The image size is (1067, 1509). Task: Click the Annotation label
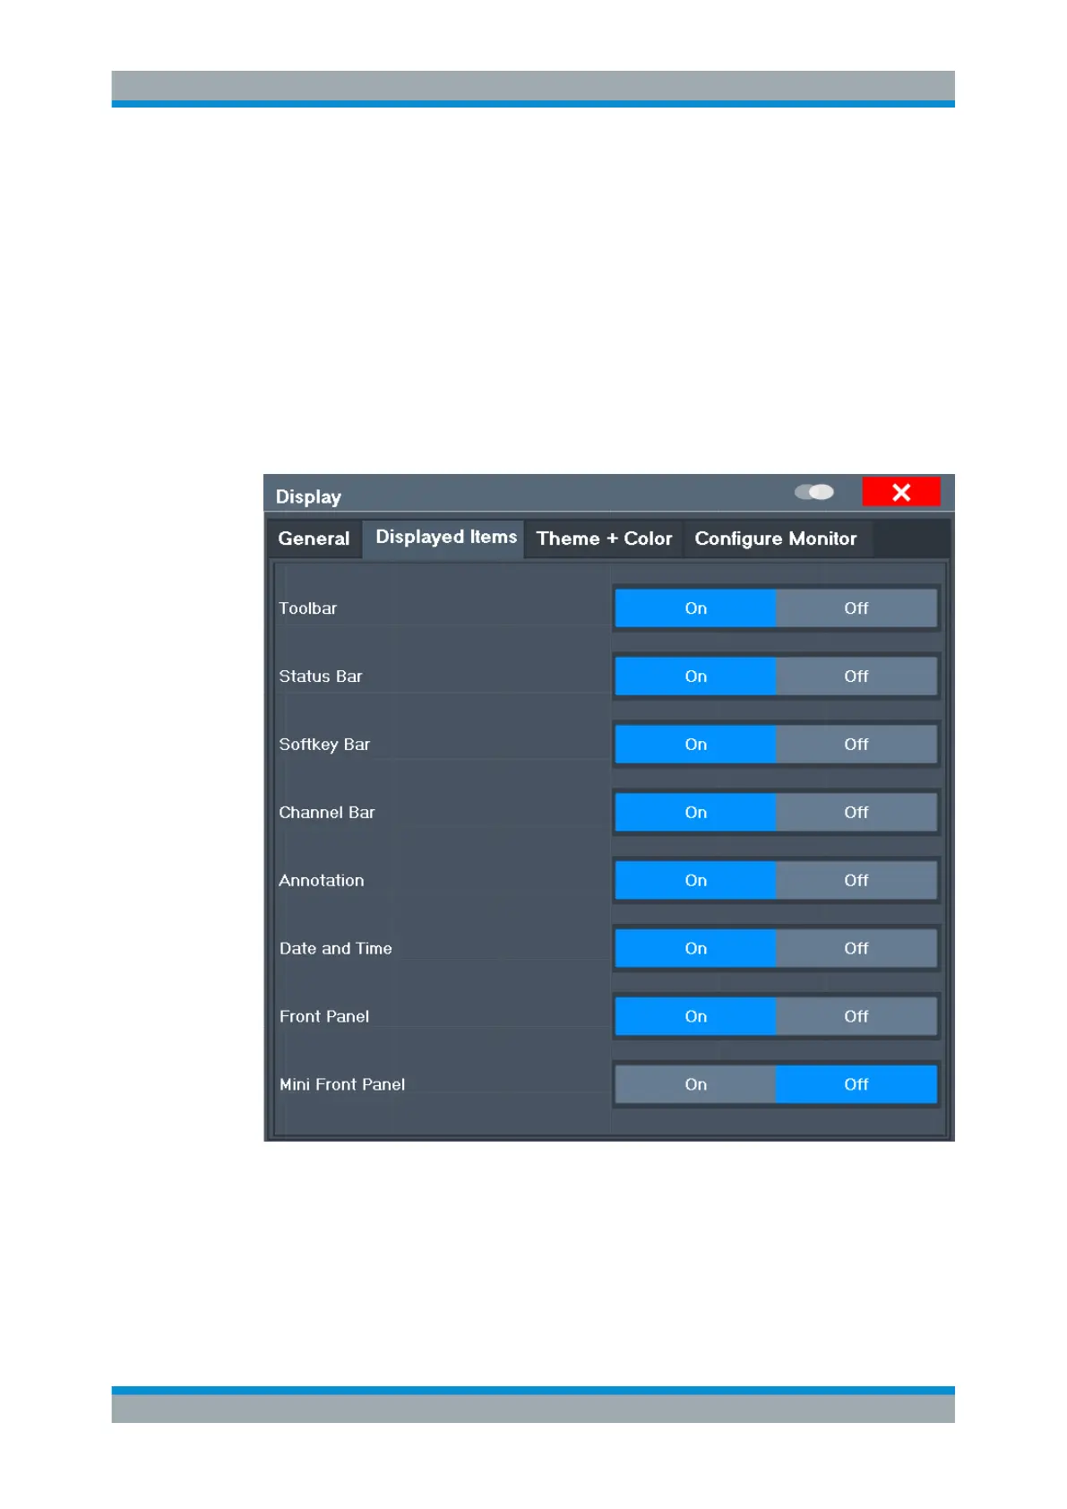pyautogui.click(x=322, y=881)
